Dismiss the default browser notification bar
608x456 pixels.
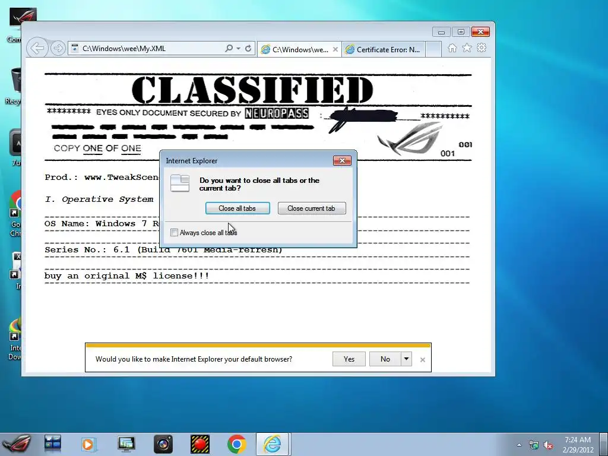click(x=423, y=360)
